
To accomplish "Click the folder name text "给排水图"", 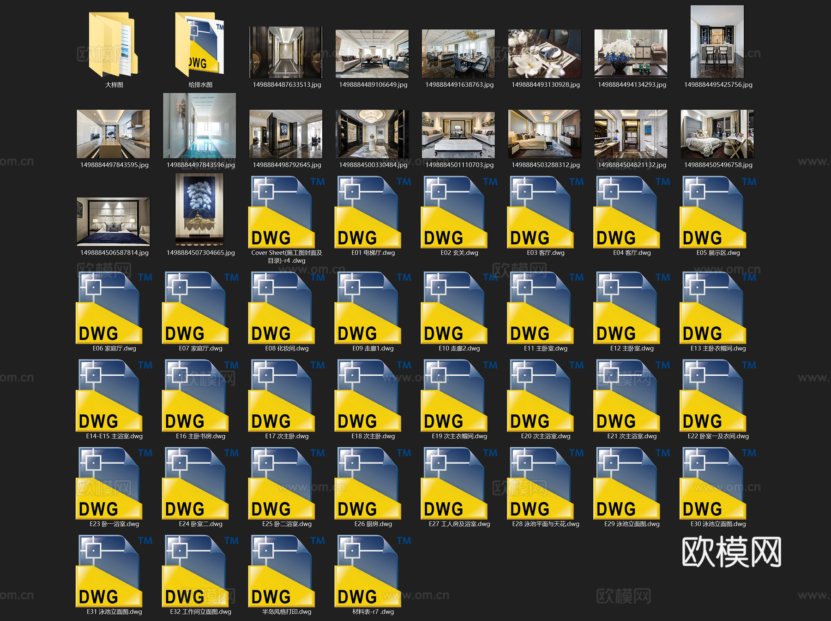I will click(x=200, y=85).
